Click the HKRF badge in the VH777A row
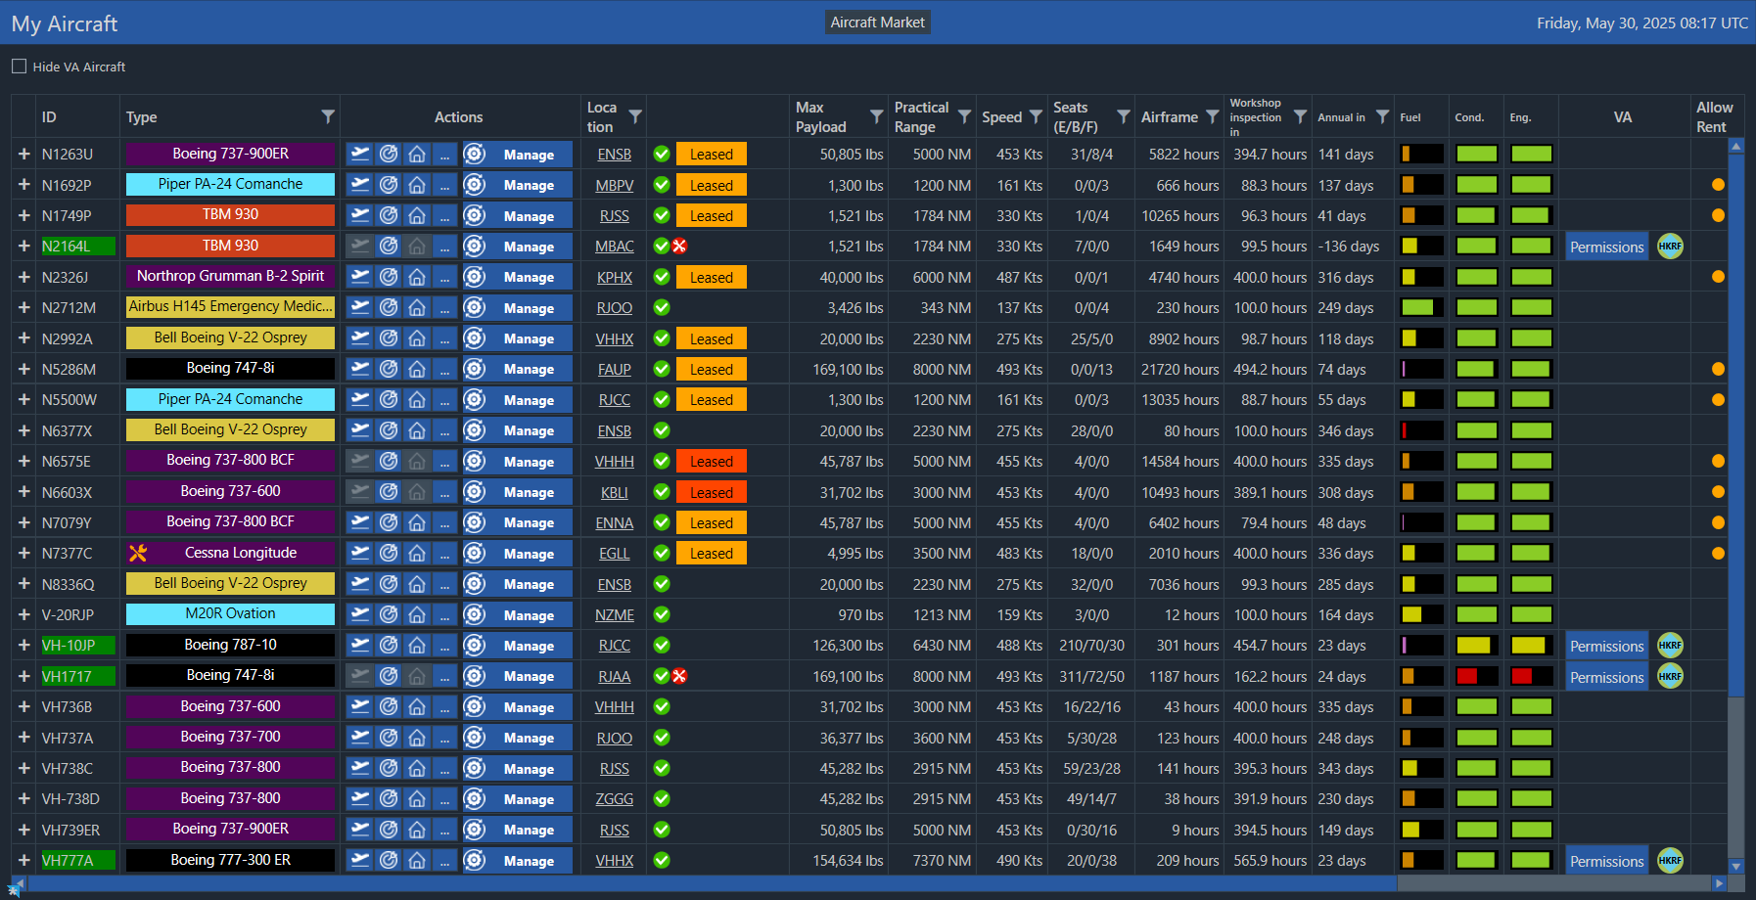Screen dimensions: 1756x900 coord(1670,861)
